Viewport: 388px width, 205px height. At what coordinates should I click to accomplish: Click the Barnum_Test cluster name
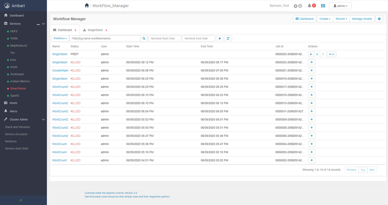coord(279,6)
